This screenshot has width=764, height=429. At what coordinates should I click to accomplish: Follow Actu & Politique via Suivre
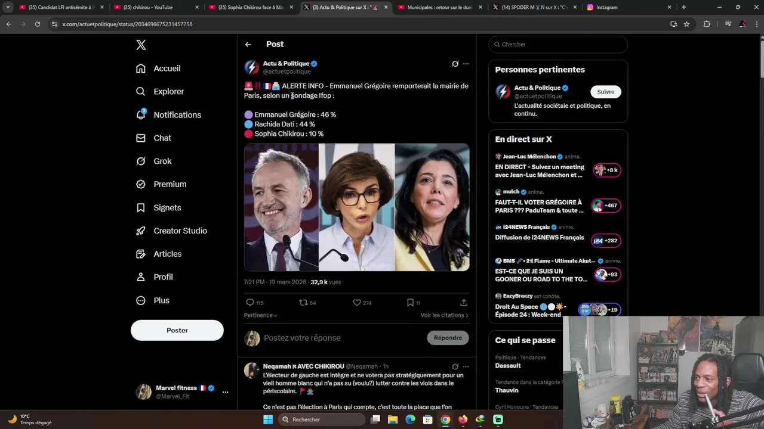click(x=606, y=92)
